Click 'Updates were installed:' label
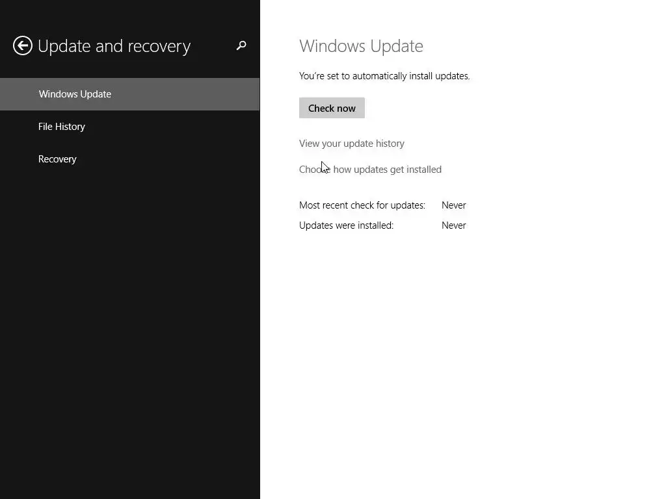The image size is (666, 499). [346, 225]
